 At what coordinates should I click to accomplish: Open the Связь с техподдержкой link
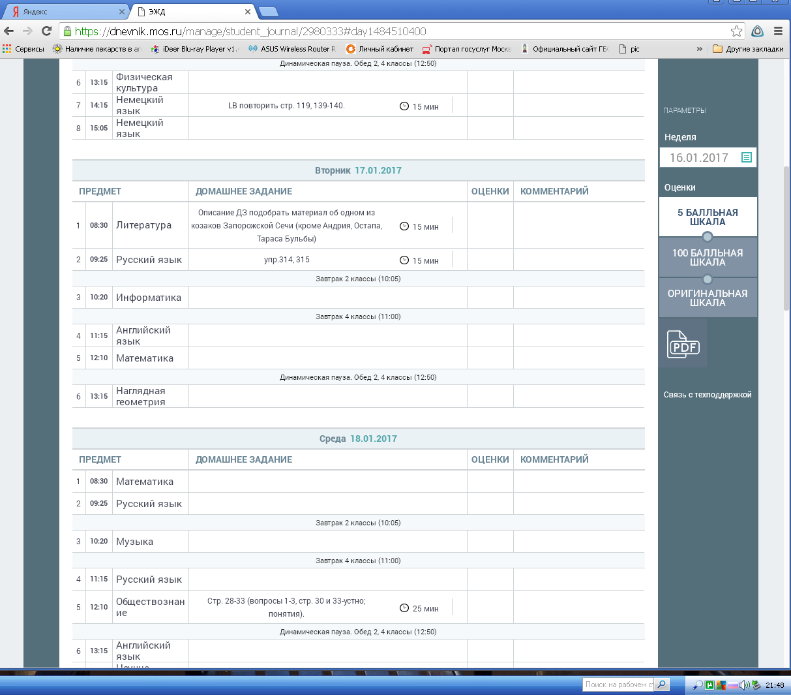click(708, 395)
